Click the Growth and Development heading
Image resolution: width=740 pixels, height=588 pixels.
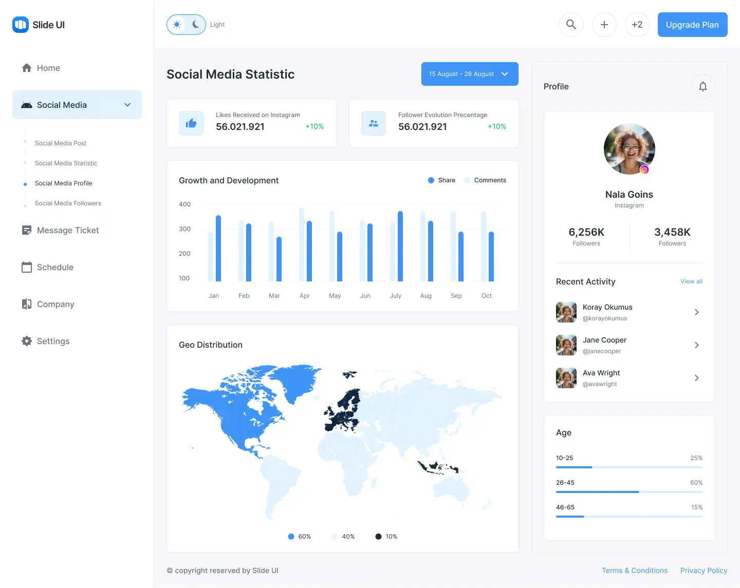pos(229,181)
